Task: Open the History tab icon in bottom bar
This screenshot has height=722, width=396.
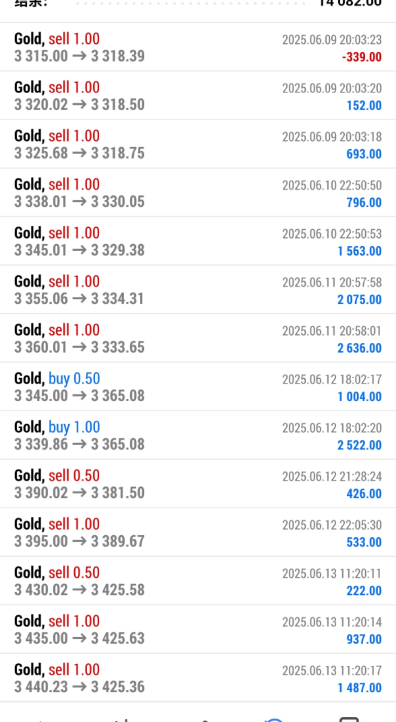Action: pyautogui.click(x=275, y=719)
